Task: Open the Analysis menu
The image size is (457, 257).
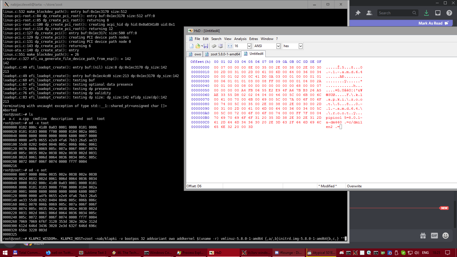Action: click(240, 39)
